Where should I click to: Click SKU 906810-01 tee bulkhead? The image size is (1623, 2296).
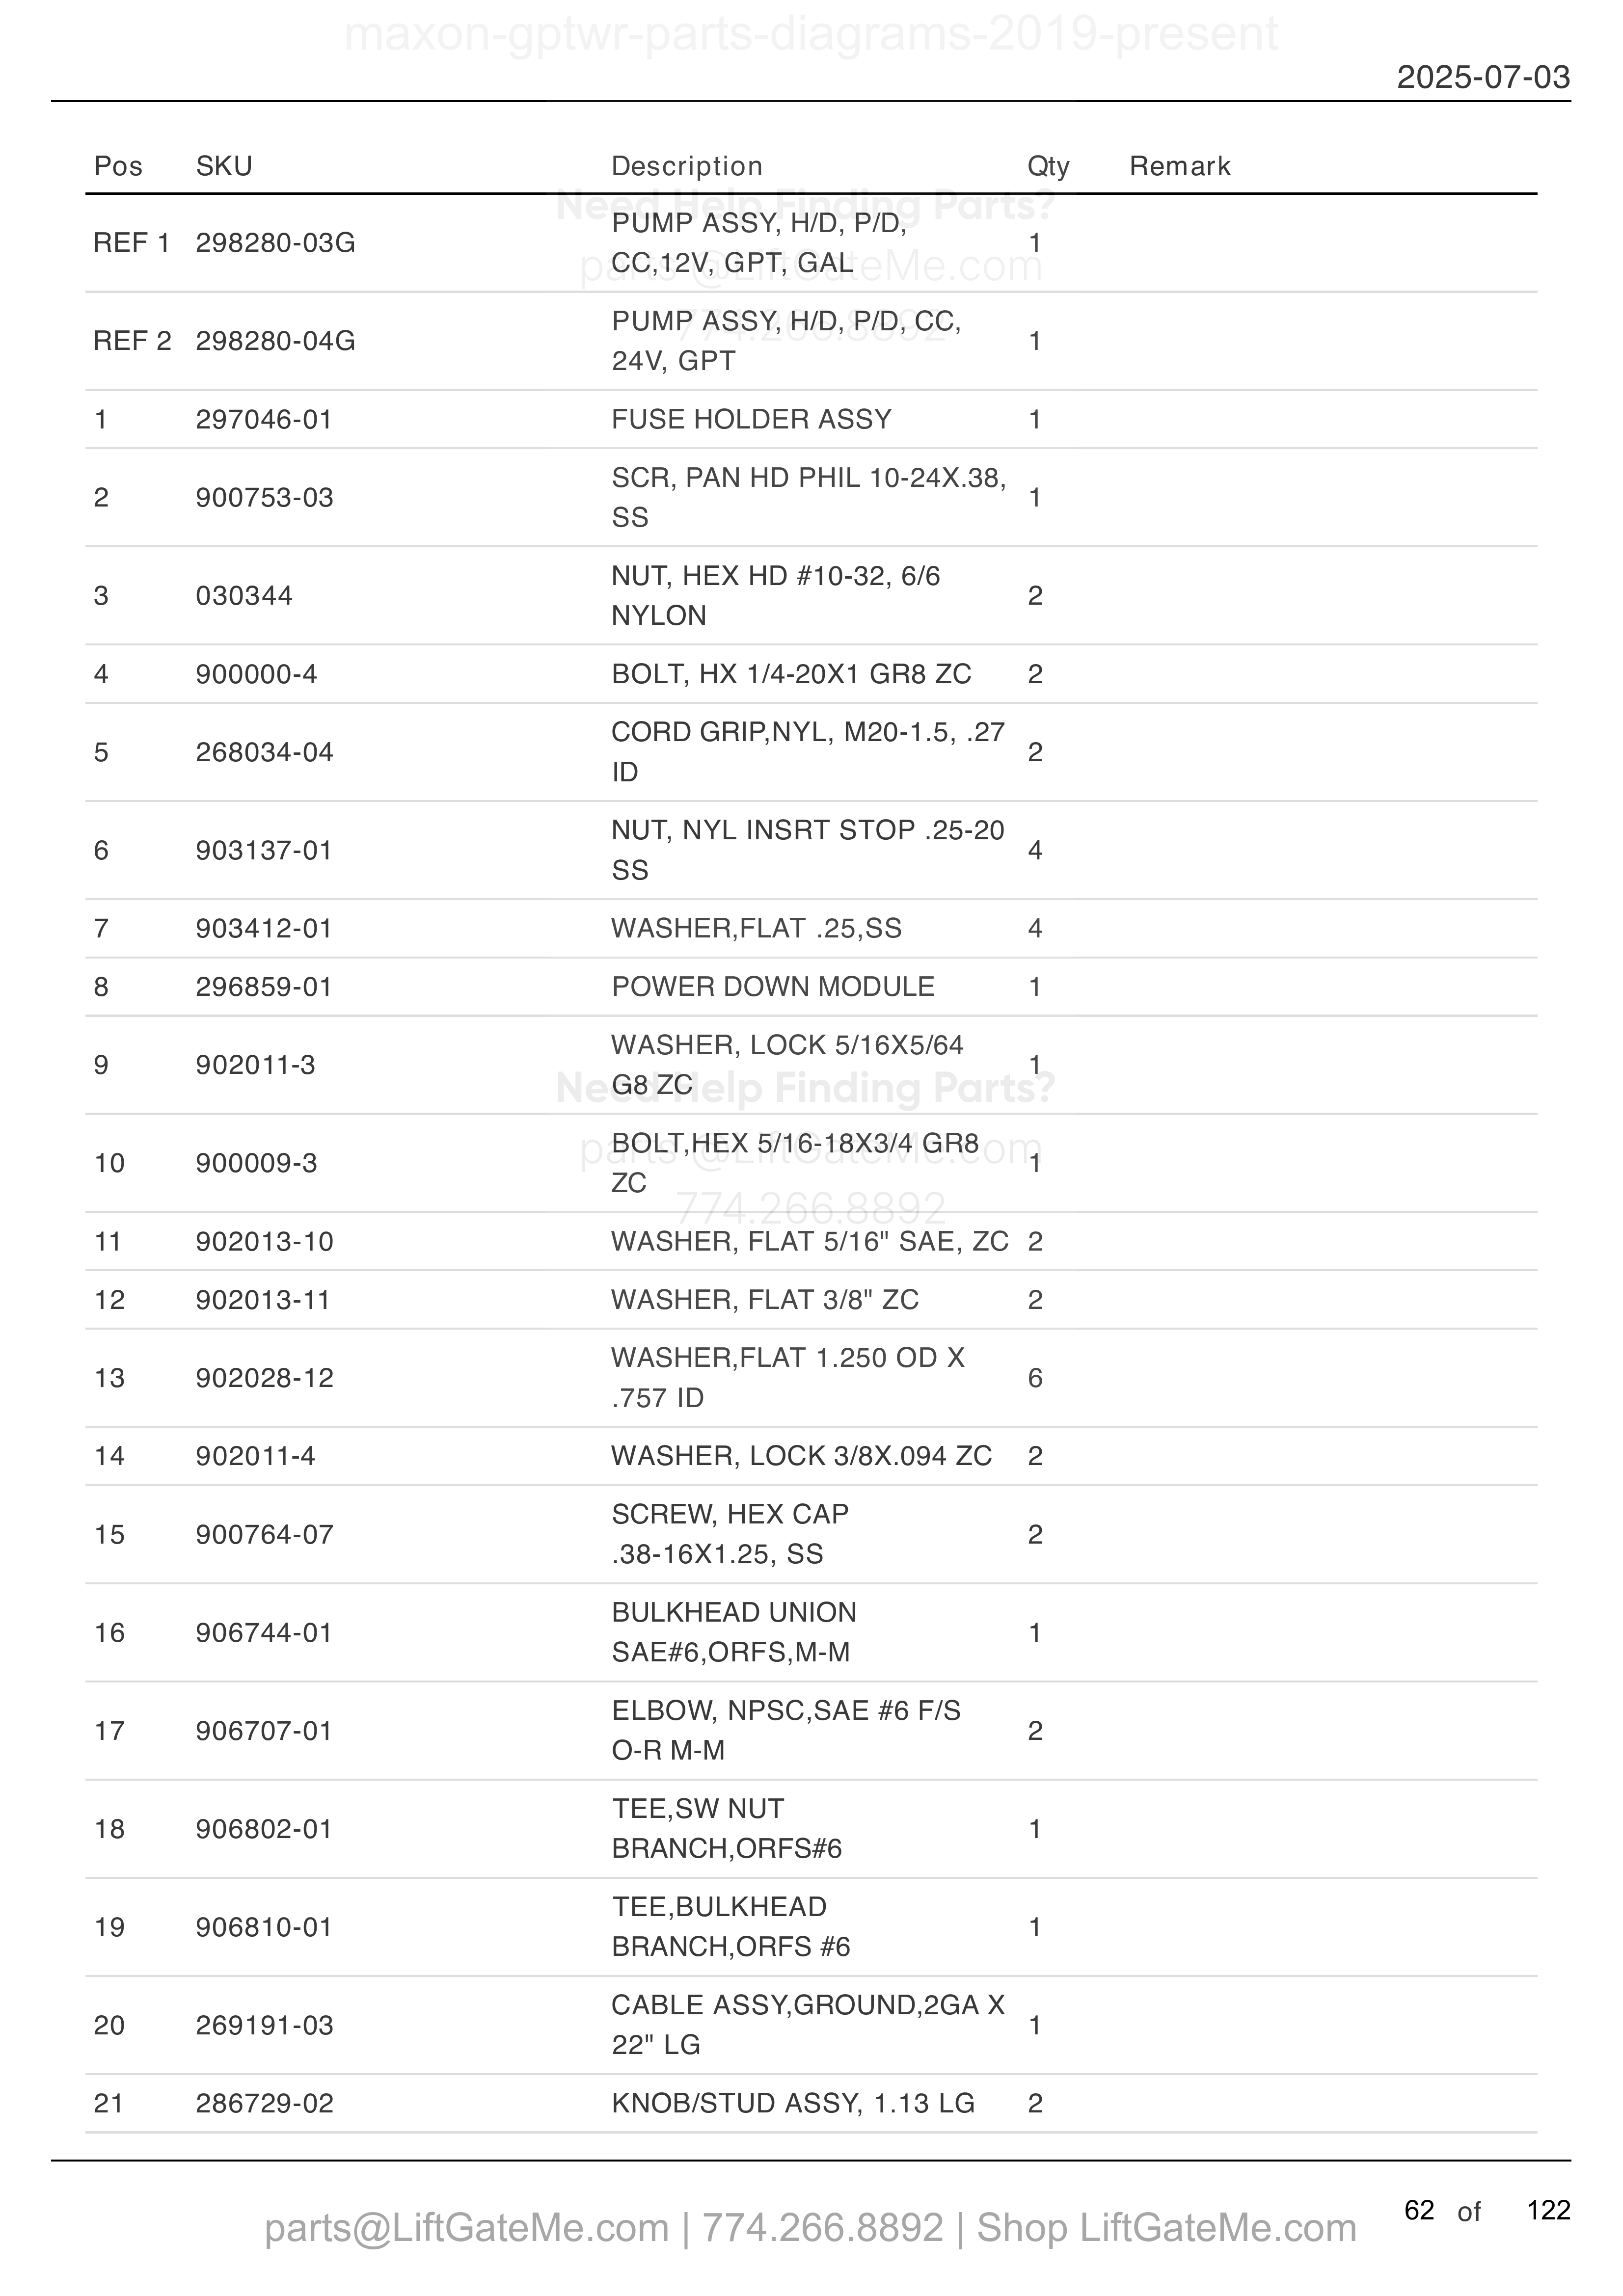pos(264,1927)
